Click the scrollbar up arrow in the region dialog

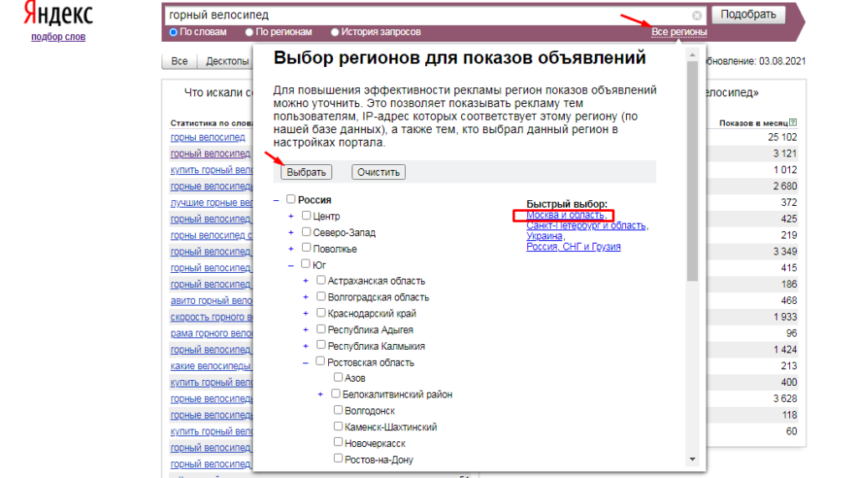point(692,54)
